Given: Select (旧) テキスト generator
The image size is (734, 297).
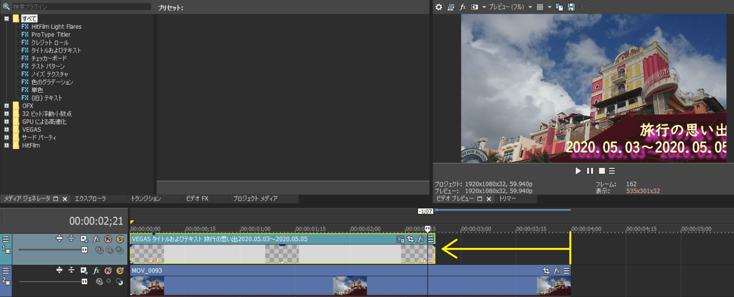Looking at the screenshot, I should pos(47,98).
